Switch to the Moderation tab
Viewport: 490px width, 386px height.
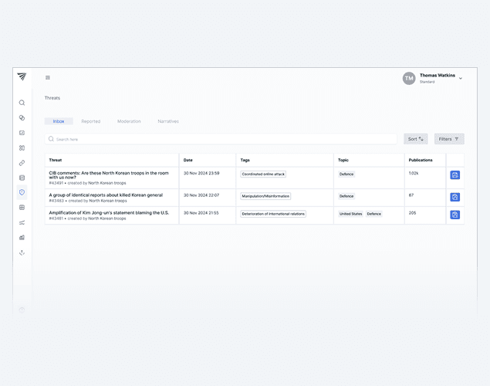pyautogui.click(x=129, y=121)
